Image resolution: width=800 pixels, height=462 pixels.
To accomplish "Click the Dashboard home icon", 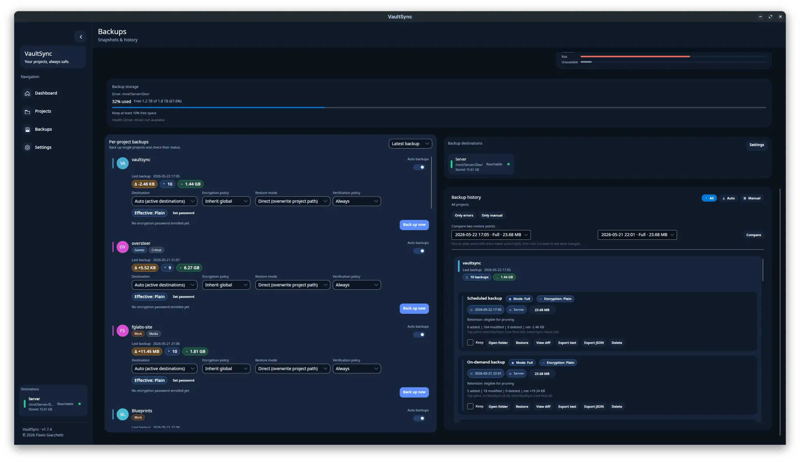I will coord(27,93).
